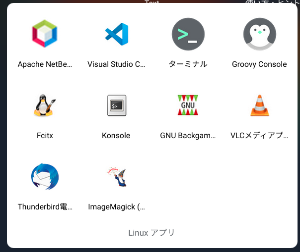
Task: Launch Visual Studio Code from its icon
Action: click(x=117, y=34)
